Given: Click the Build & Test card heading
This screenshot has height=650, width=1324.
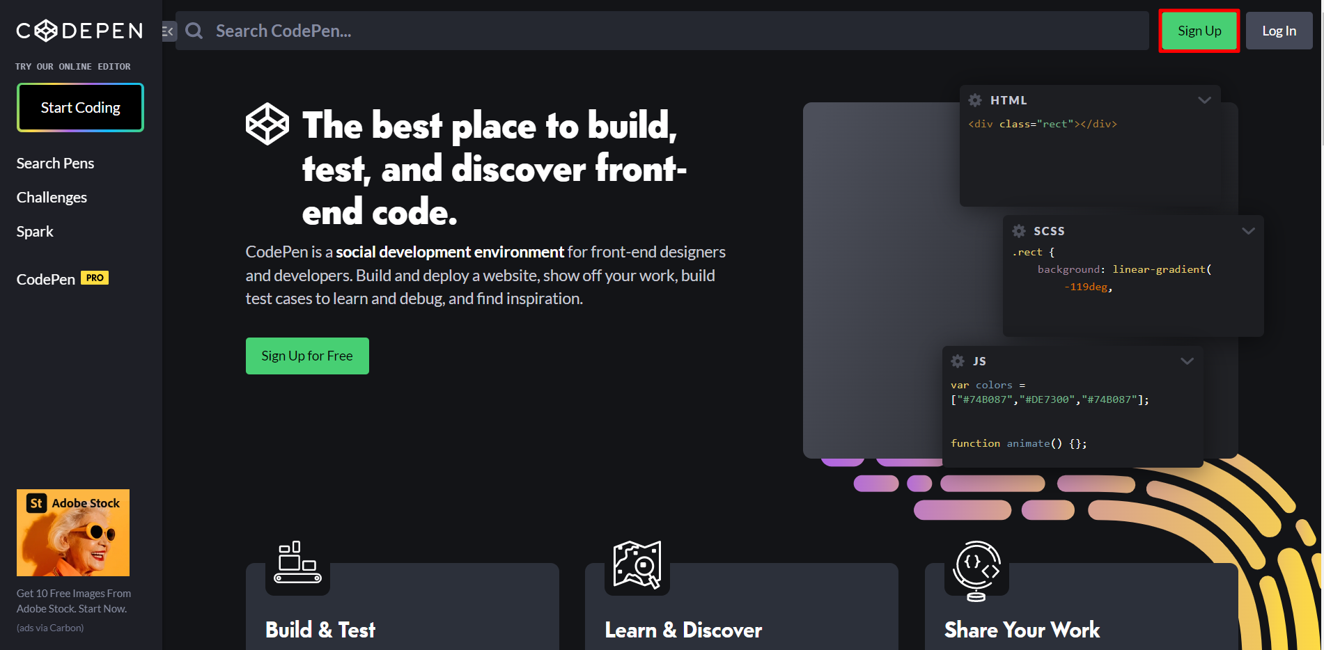Looking at the screenshot, I should click(x=320, y=630).
